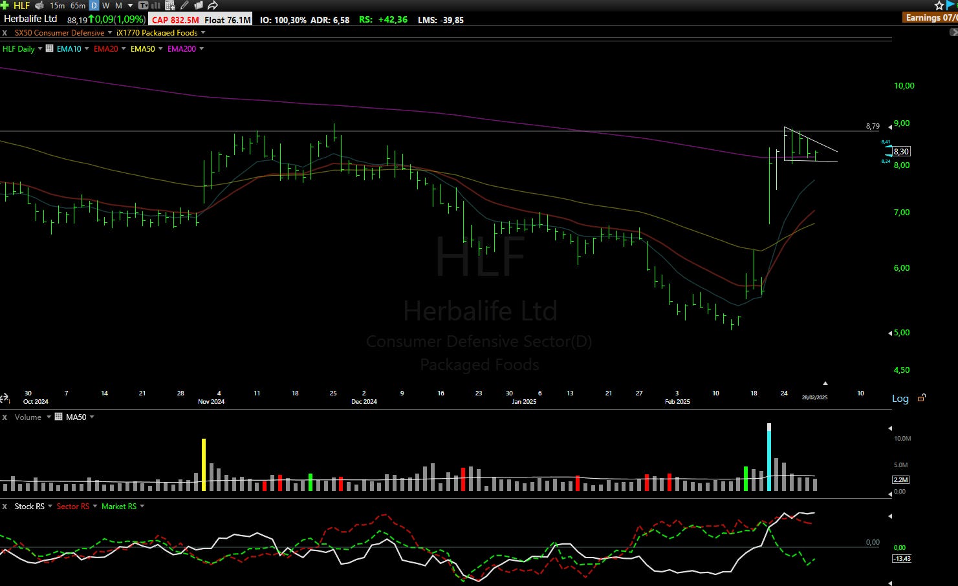Screen dimensions: 958x586
Task: Open the grid icon next to HLF Daily
Action: pyautogui.click(x=49, y=48)
